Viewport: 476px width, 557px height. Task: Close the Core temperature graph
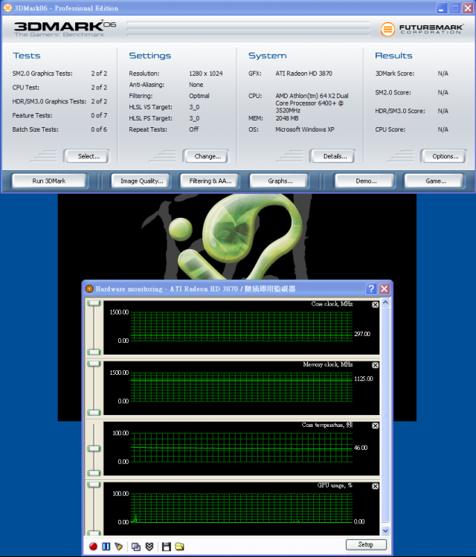pos(375,425)
